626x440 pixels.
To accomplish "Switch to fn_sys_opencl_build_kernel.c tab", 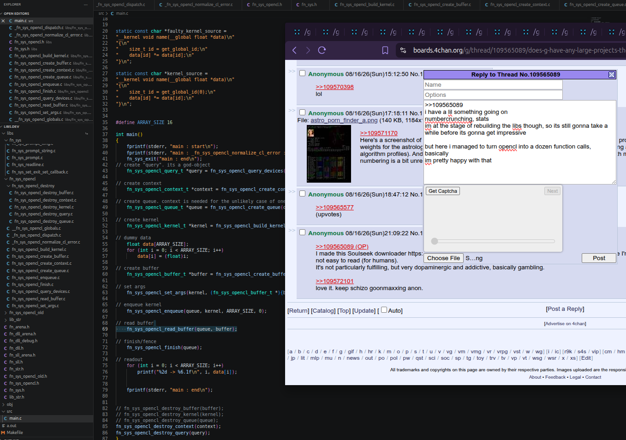I will (367, 5).
